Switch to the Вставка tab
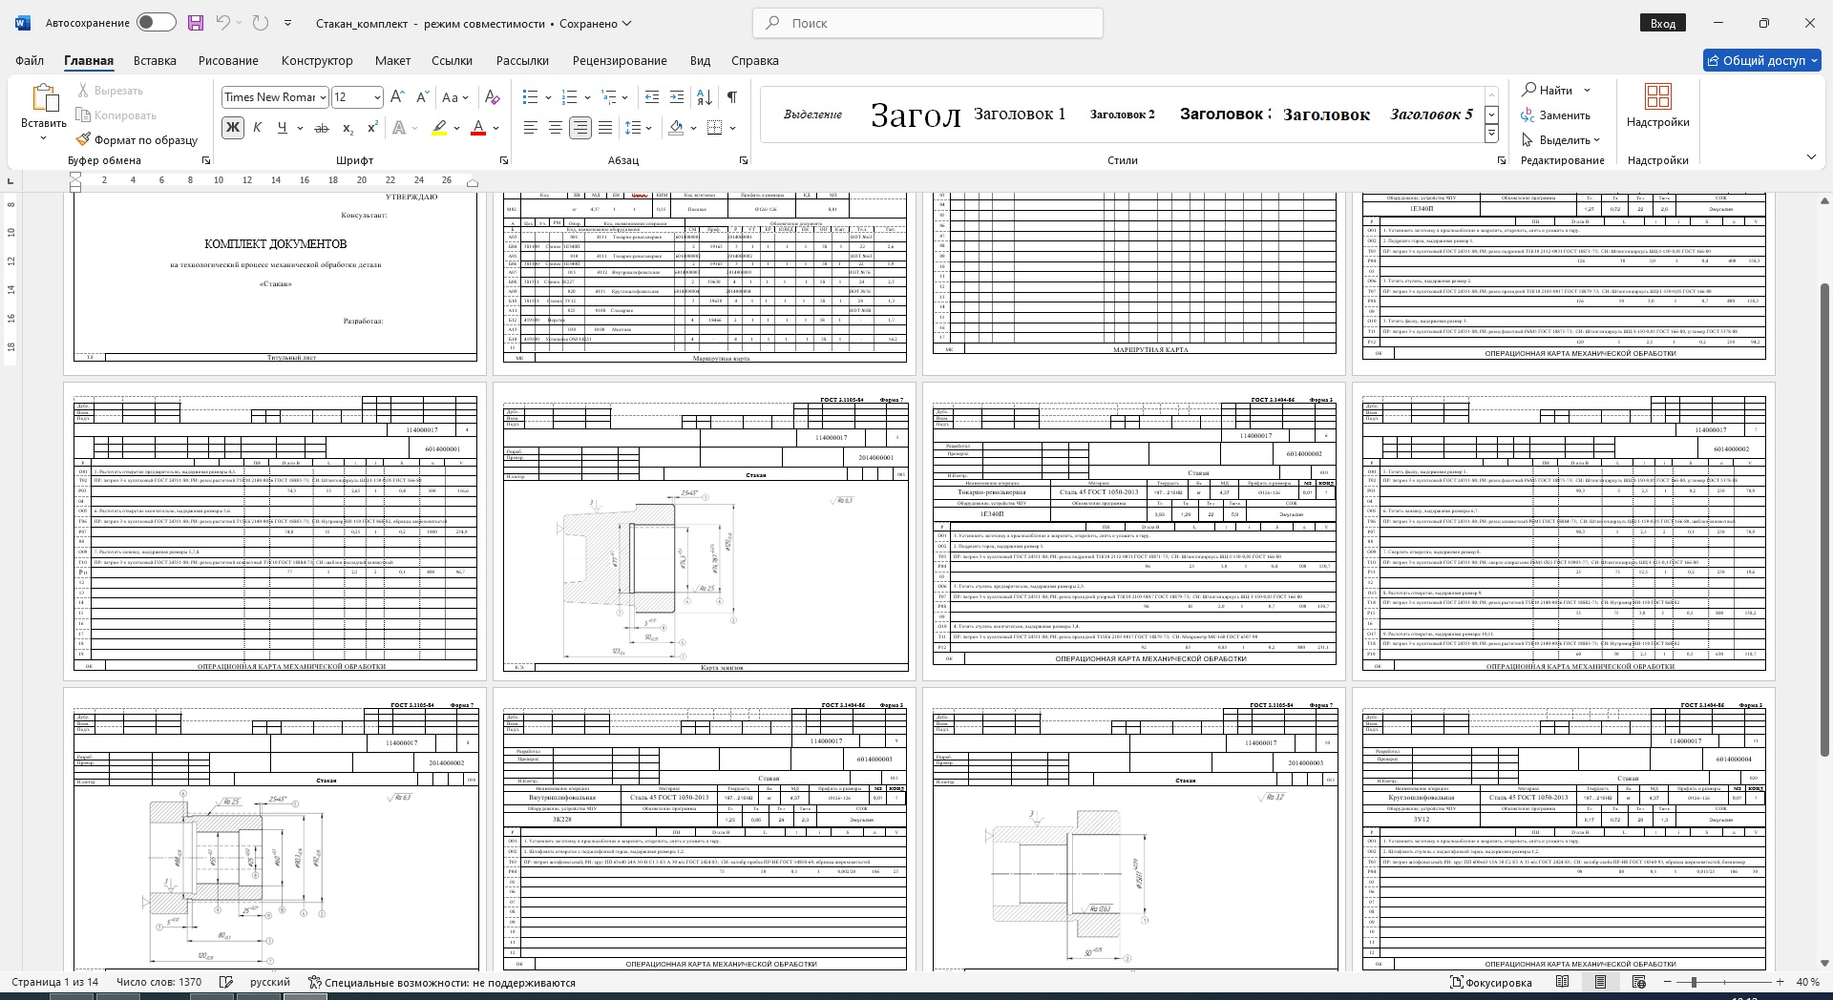This screenshot has width=1833, height=1000. click(x=155, y=60)
